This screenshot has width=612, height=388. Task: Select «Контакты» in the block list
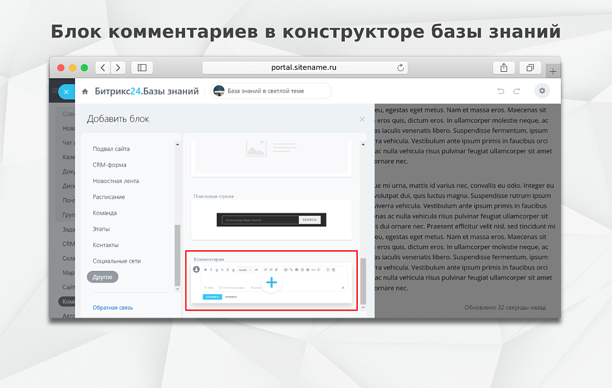[x=107, y=244]
